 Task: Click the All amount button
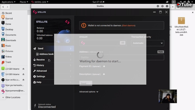122,43
